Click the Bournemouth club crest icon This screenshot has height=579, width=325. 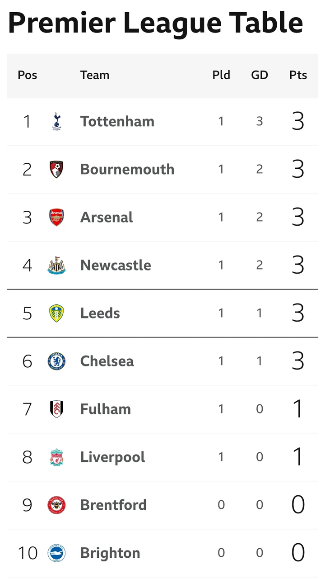(x=56, y=169)
